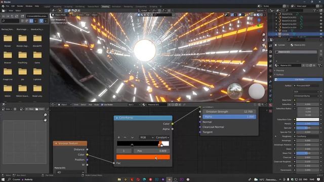Open the Window menu
The width and height of the screenshot is (324, 182).
coord(29,6)
